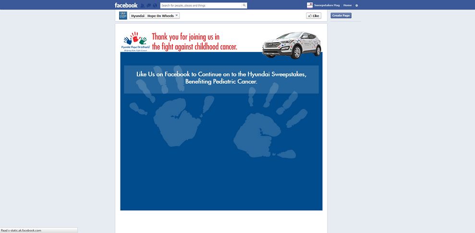Go to Home in the top bar
The image size is (475, 233).
click(x=347, y=5)
